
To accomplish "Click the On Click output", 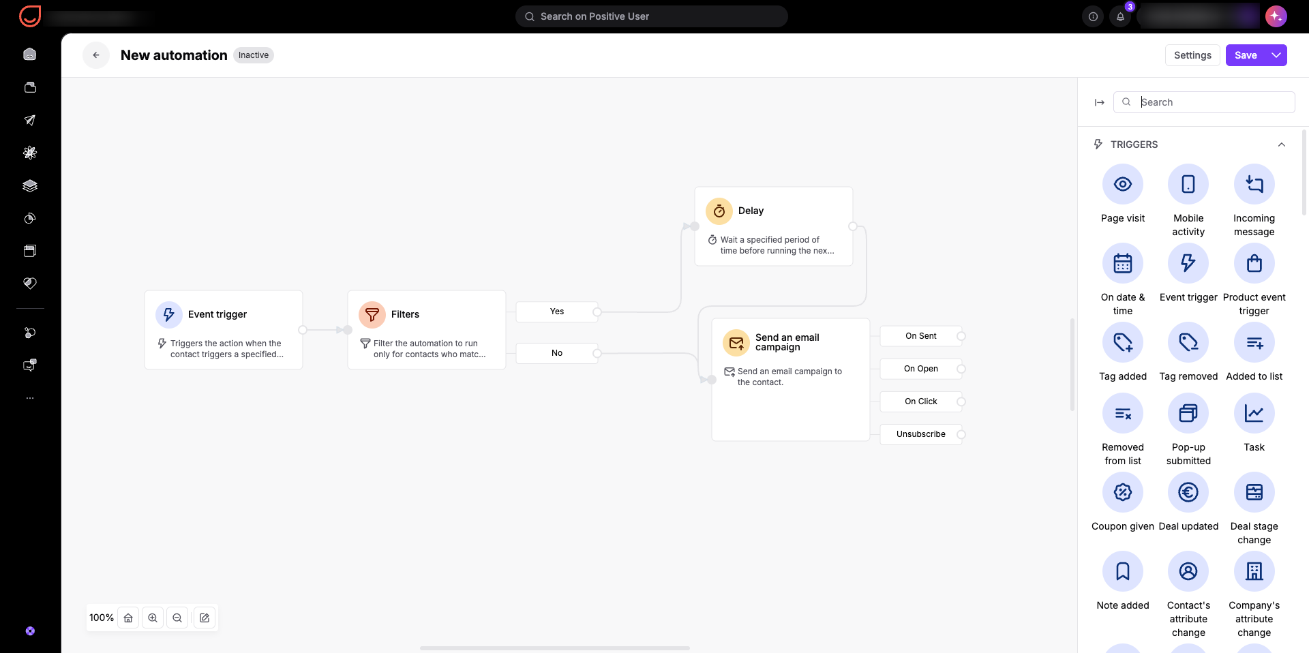I will (921, 401).
